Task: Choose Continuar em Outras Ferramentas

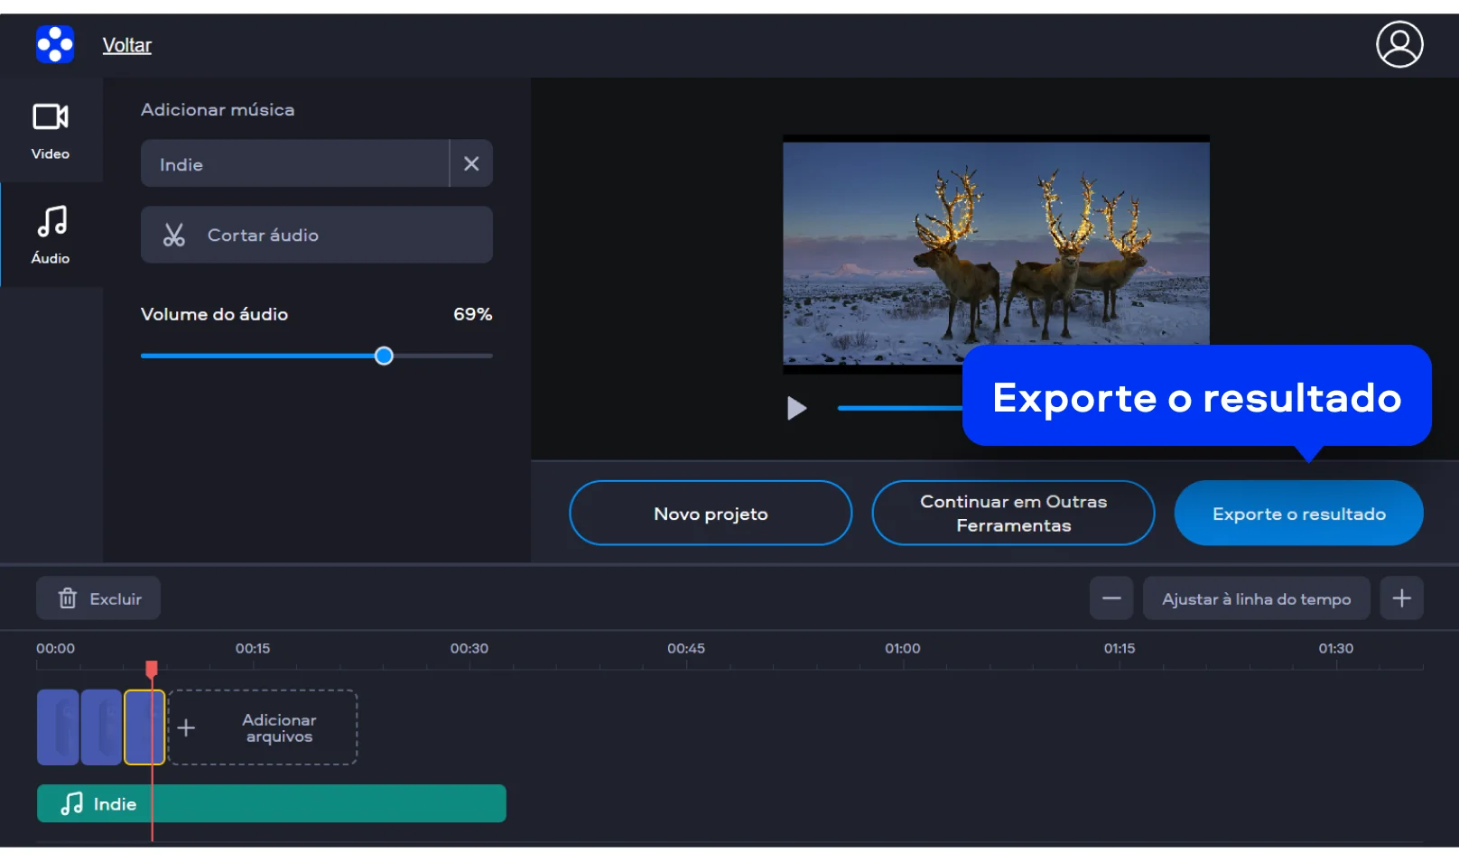Action: (x=1012, y=513)
